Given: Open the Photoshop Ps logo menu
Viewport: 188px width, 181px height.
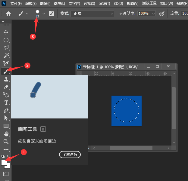Looking at the screenshot, I should (4, 3).
